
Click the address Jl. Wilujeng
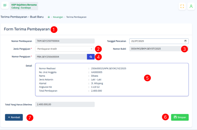[97, 83]
